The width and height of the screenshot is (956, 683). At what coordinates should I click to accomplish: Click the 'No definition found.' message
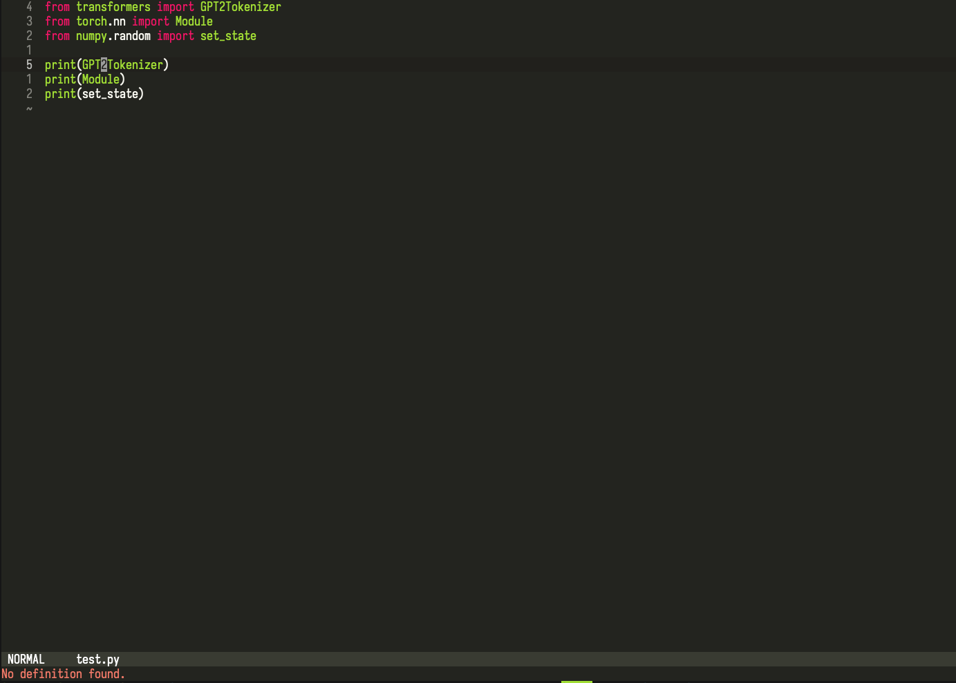point(64,674)
